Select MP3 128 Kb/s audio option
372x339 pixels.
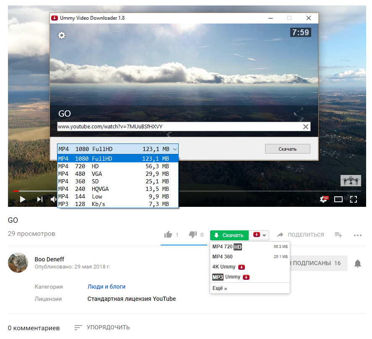click(x=118, y=204)
